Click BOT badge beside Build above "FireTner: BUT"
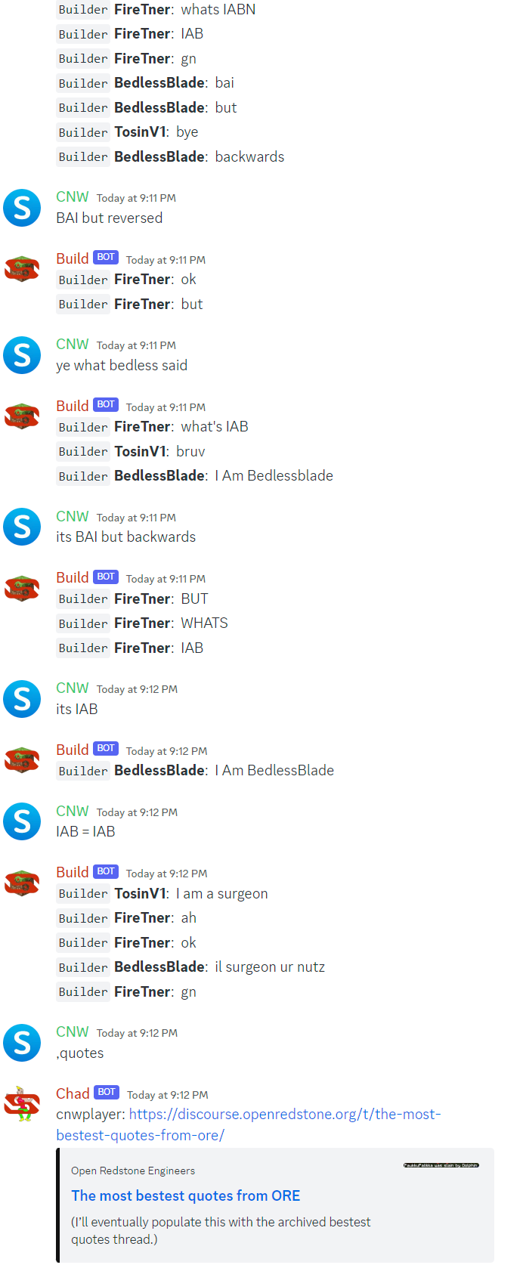Screen dimensions: 523x1268 click(x=106, y=577)
